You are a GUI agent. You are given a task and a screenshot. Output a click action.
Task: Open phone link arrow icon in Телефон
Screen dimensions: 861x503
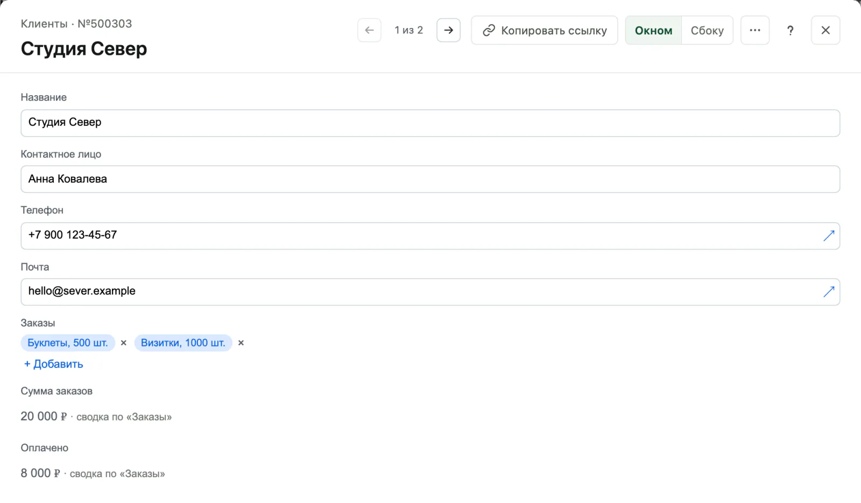coord(828,236)
